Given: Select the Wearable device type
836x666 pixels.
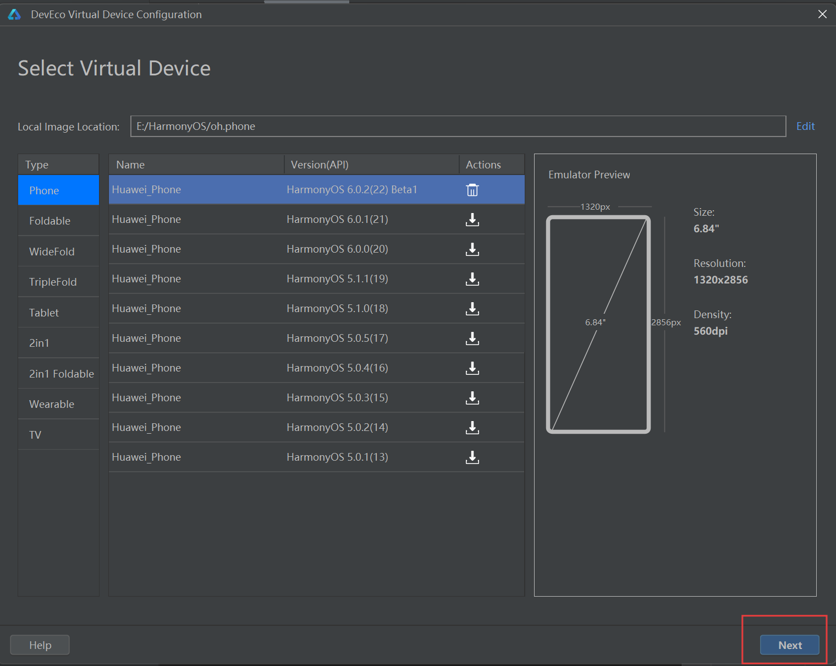Looking at the screenshot, I should click(58, 404).
